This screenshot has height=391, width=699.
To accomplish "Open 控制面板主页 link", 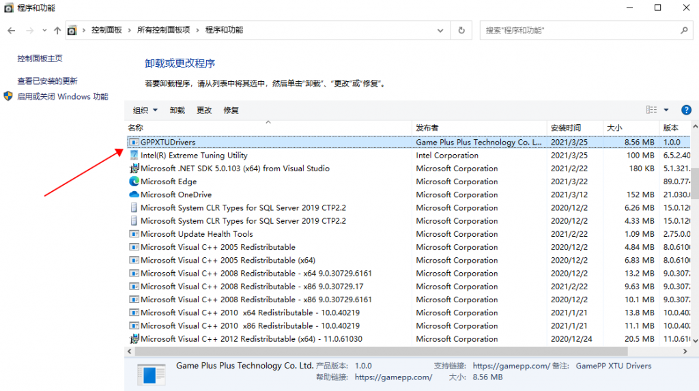I will [x=40, y=59].
